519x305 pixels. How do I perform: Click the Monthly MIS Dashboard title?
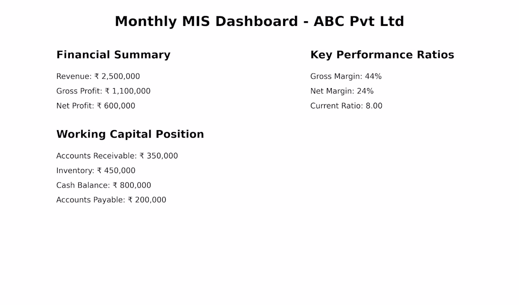click(x=259, y=22)
